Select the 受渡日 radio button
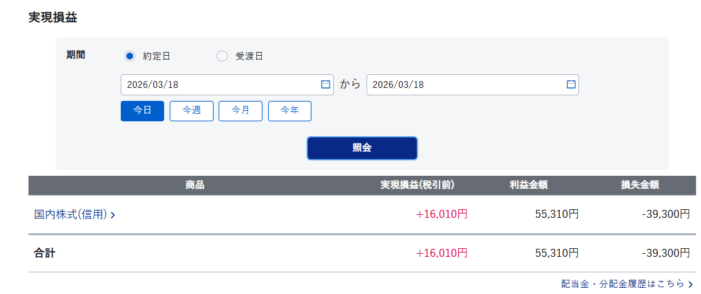This screenshot has width=701, height=294. click(222, 56)
